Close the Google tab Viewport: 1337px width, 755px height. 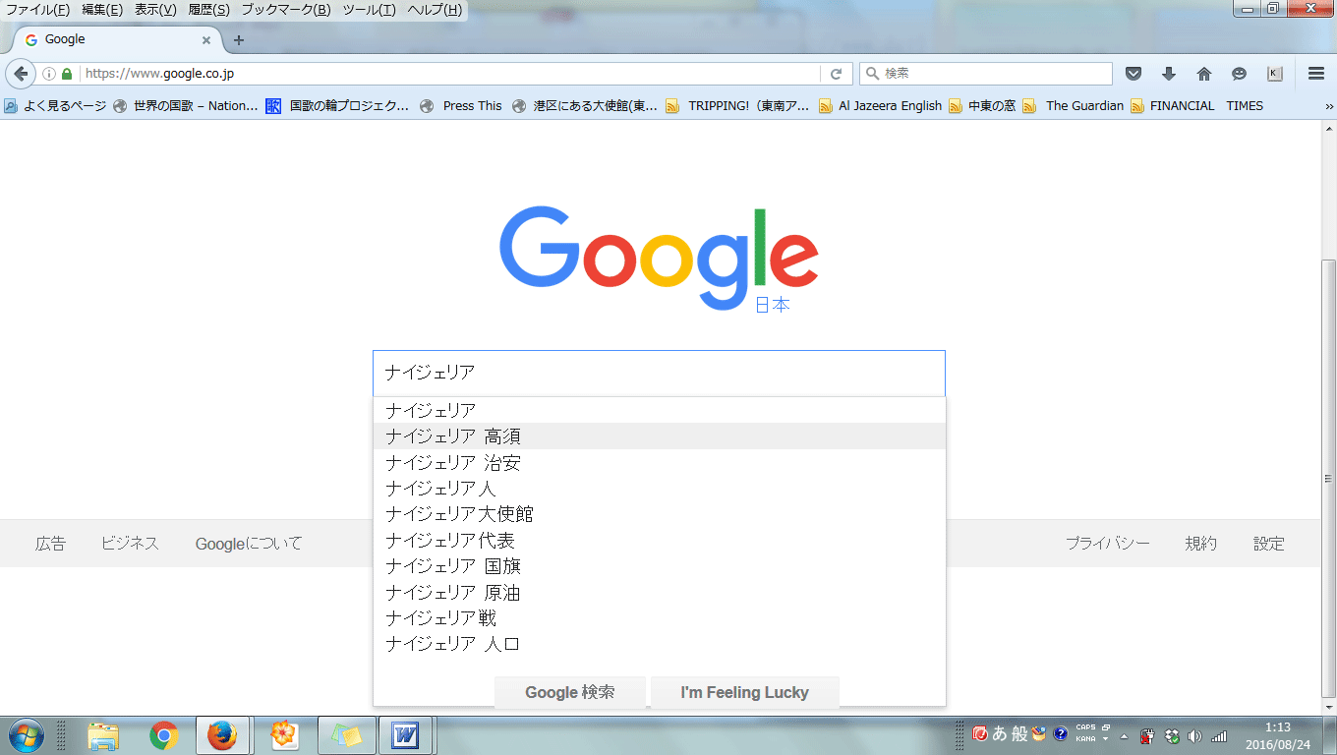pyautogui.click(x=206, y=40)
